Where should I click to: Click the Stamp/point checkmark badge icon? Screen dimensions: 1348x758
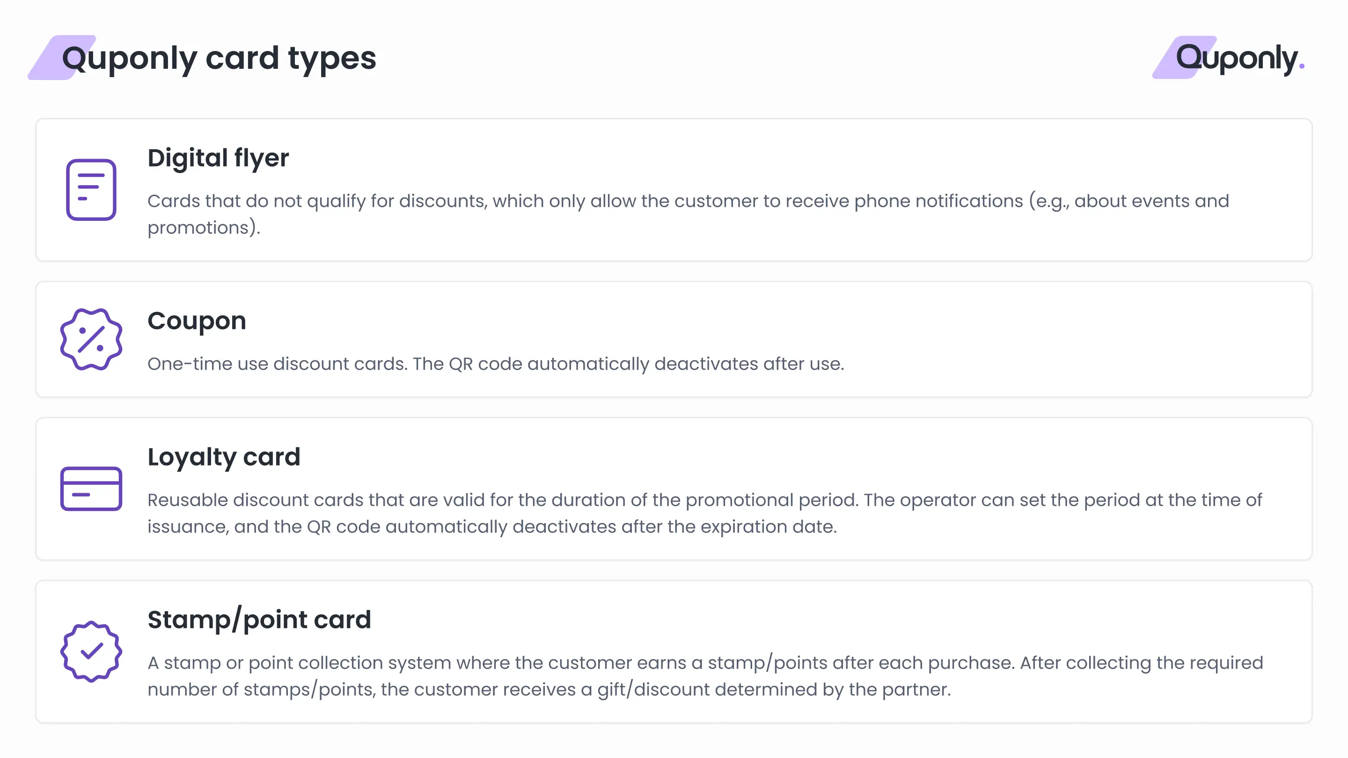pyautogui.click(x=91, y=651)
